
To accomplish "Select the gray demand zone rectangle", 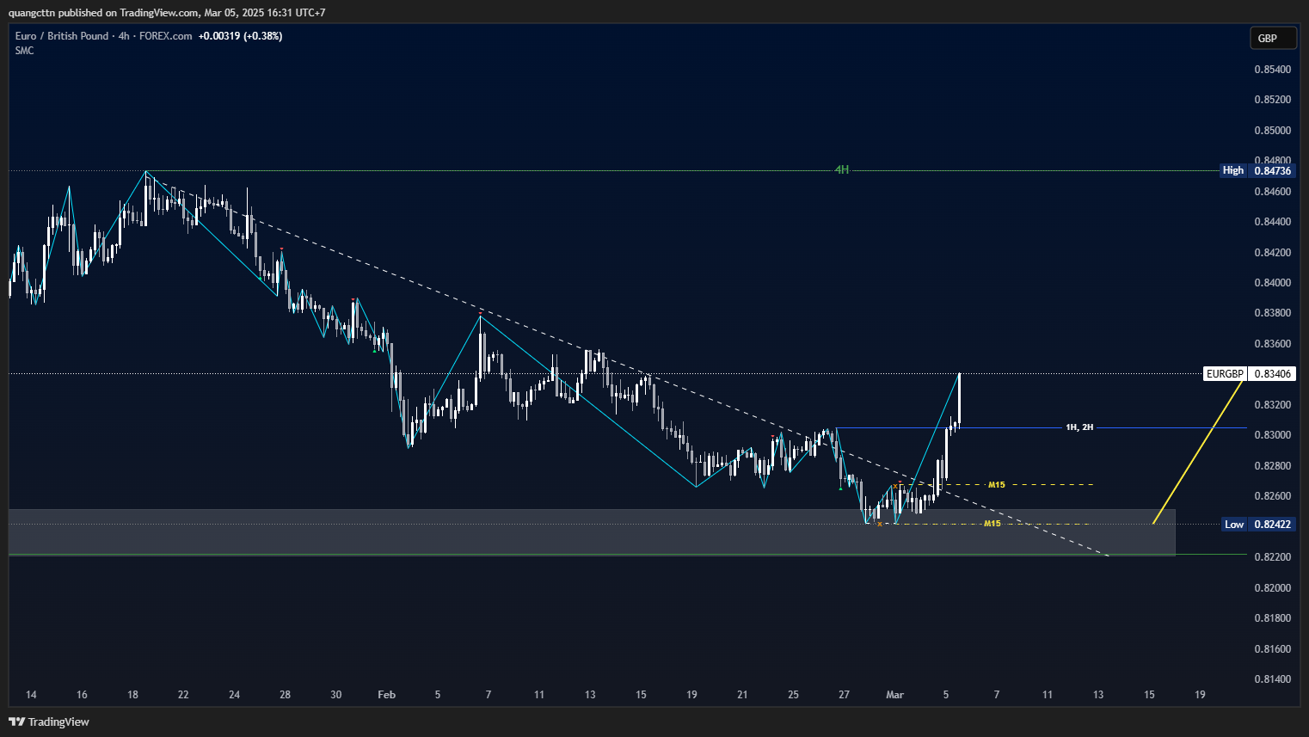I will click(x=592, y=531).
